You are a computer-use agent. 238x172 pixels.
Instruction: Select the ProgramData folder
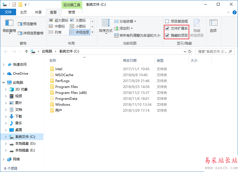(66, 98)
